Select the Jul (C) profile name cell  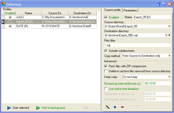coord(28,17)
